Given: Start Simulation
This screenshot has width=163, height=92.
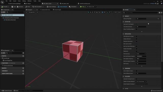Looking at the screenshot, I should click(x=73, y=7).
